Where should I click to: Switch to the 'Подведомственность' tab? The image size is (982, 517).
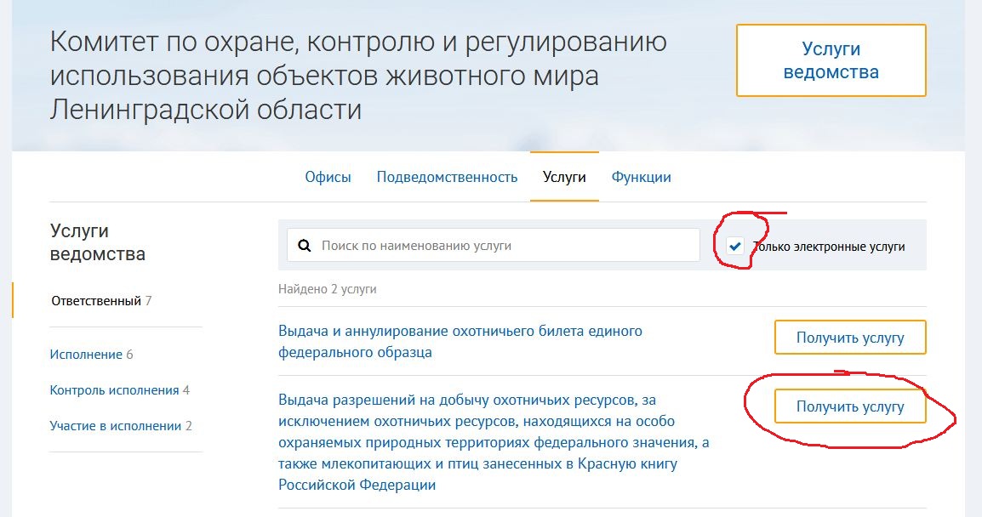point(447,177)
